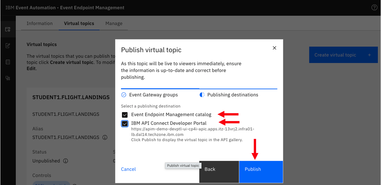Click the IBM Event Automation header title

(x=65, y=8)
